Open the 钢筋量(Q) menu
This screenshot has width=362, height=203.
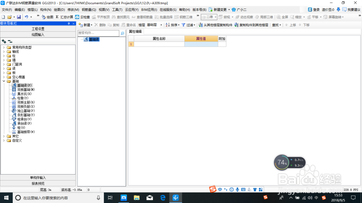(89, 10)
